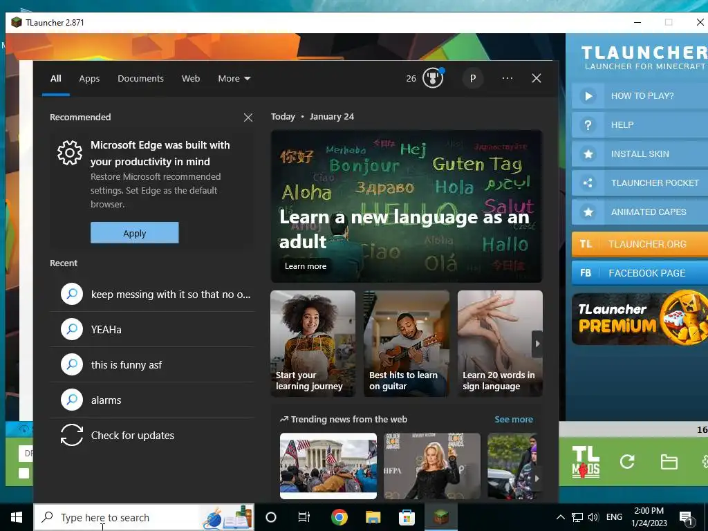The height and width of the screenshot is (531, 708).
Task: Open recent search 'this is funny asf'
Action: 152,365
